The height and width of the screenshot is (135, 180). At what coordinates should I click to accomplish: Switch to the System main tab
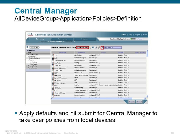(85, 39)
